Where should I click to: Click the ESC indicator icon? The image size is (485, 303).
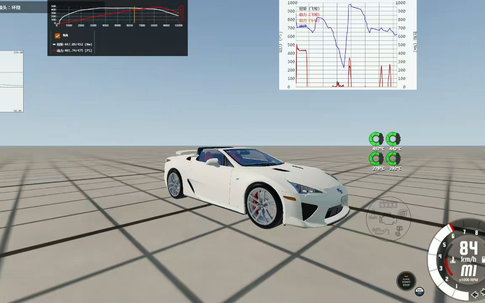419,291
